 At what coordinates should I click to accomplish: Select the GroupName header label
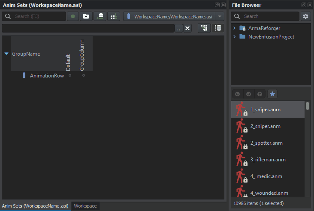[x=26, y=54]
